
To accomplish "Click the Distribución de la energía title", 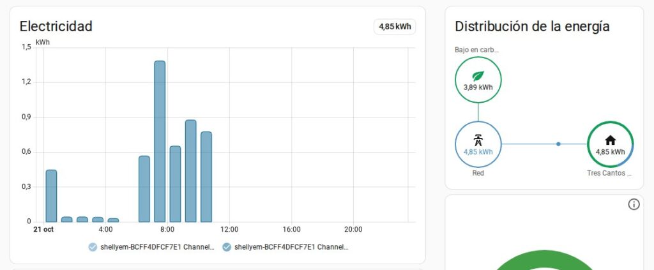I will pos(532,26).
